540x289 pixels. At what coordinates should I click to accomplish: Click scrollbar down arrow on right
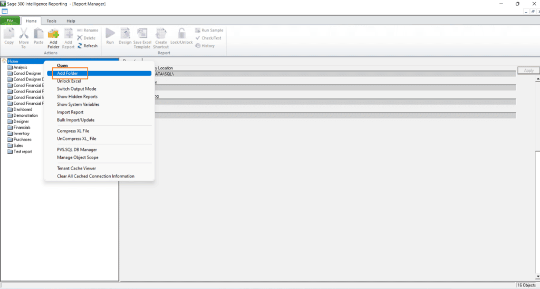[x=537, y=276]
